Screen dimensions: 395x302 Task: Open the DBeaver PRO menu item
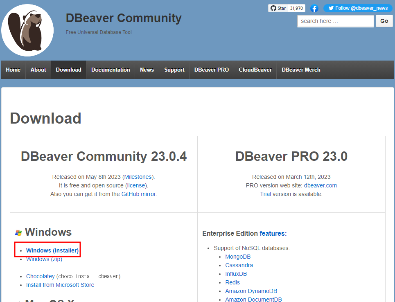click(212, 70)
